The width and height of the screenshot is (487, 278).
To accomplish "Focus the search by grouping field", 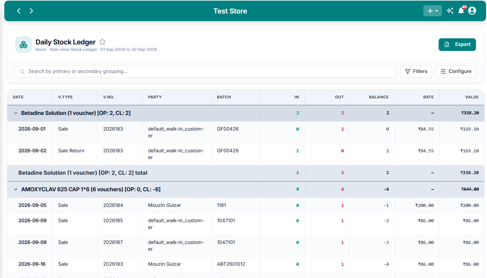I will pos(206,71).
